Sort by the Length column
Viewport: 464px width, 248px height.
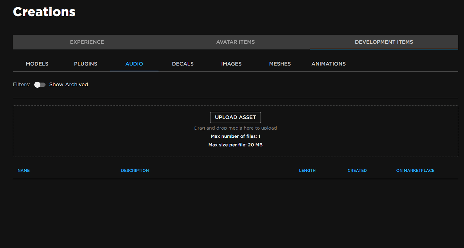pyautogui.click(x=307, y=170)
